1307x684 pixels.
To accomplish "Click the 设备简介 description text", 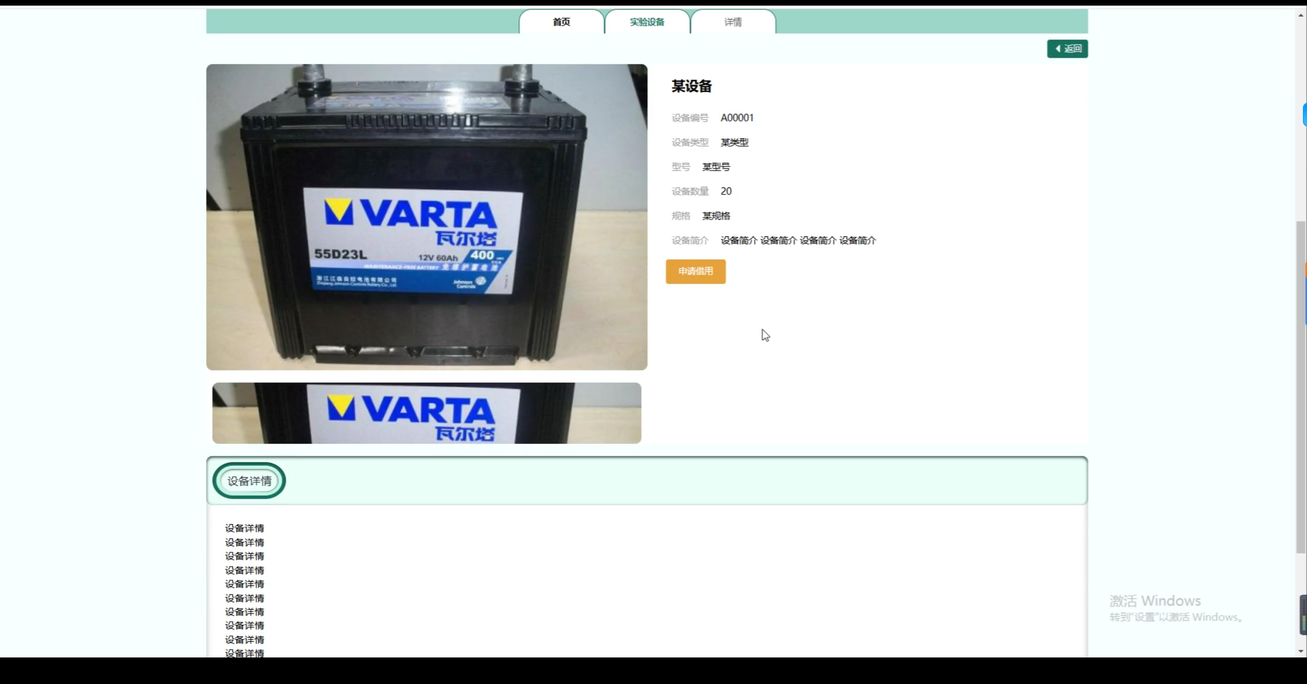I will [798, 240].
